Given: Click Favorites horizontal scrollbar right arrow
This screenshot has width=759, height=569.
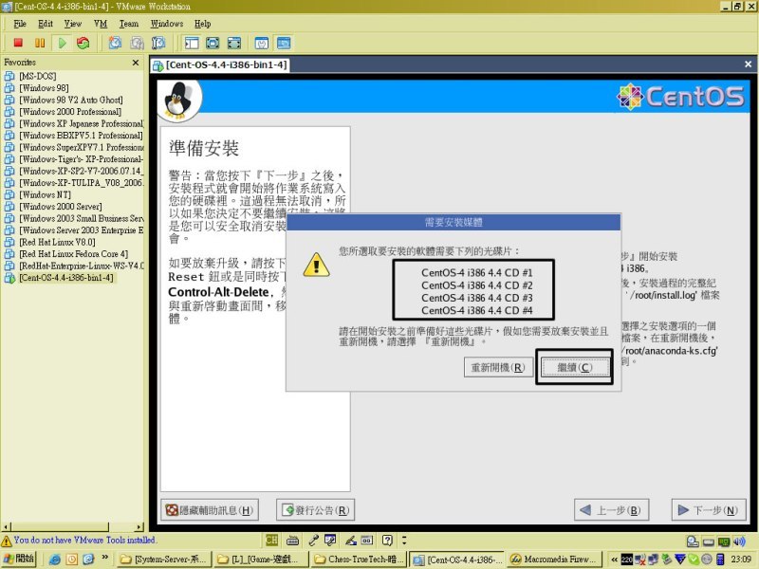Looking at the screenshot, I should point(139,527).
